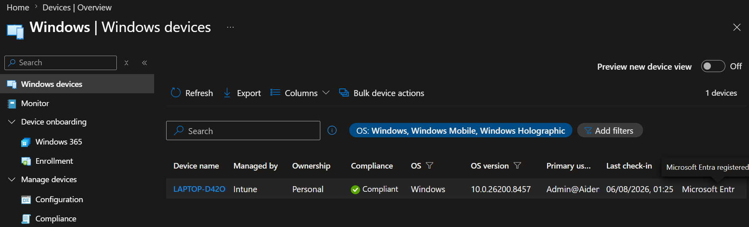749x227 pixels.
Task: Click the Windows 365 icon
Action: point(26,142)
